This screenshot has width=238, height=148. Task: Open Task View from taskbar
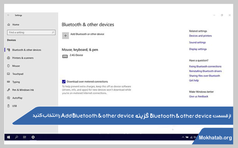(25, 137)
